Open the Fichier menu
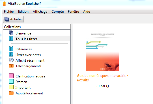The height and width of the screenshot is (104, 153). pos(9,12)
